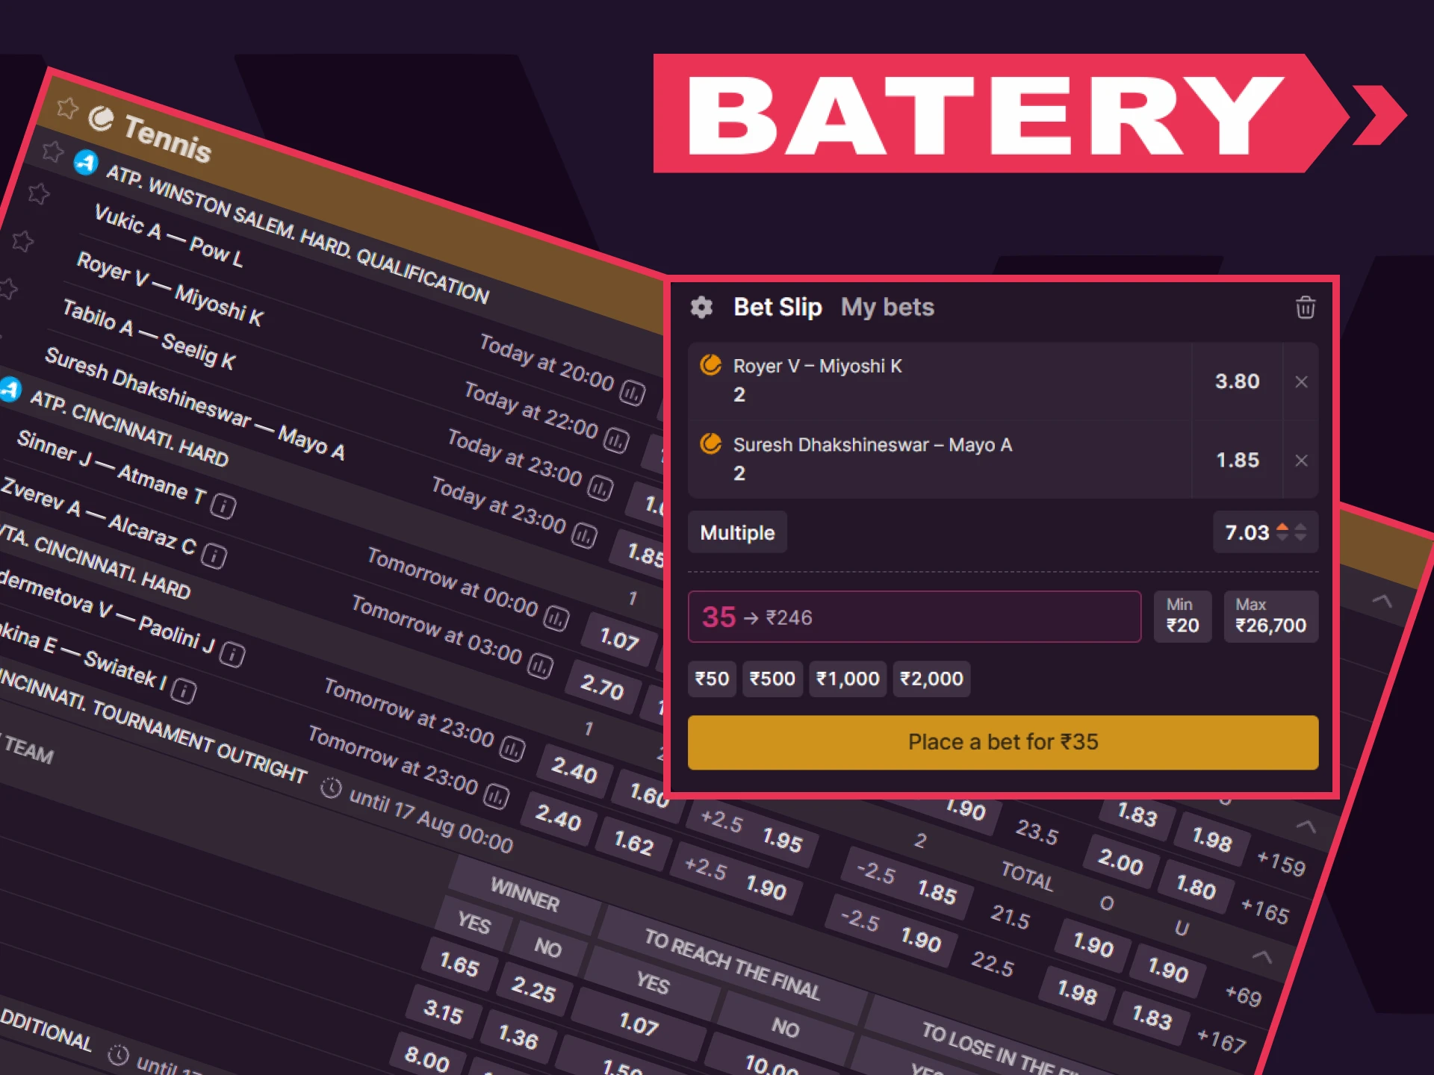
Task: Clear all bets with the trash icon
Action: click(x=1305, y=308)
